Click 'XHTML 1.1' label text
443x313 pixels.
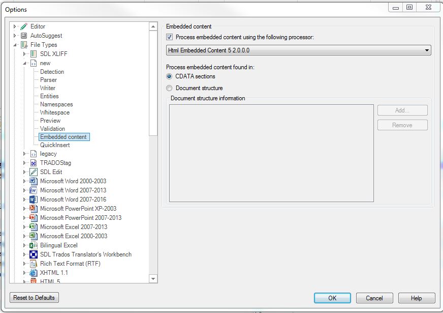[54, 273]
